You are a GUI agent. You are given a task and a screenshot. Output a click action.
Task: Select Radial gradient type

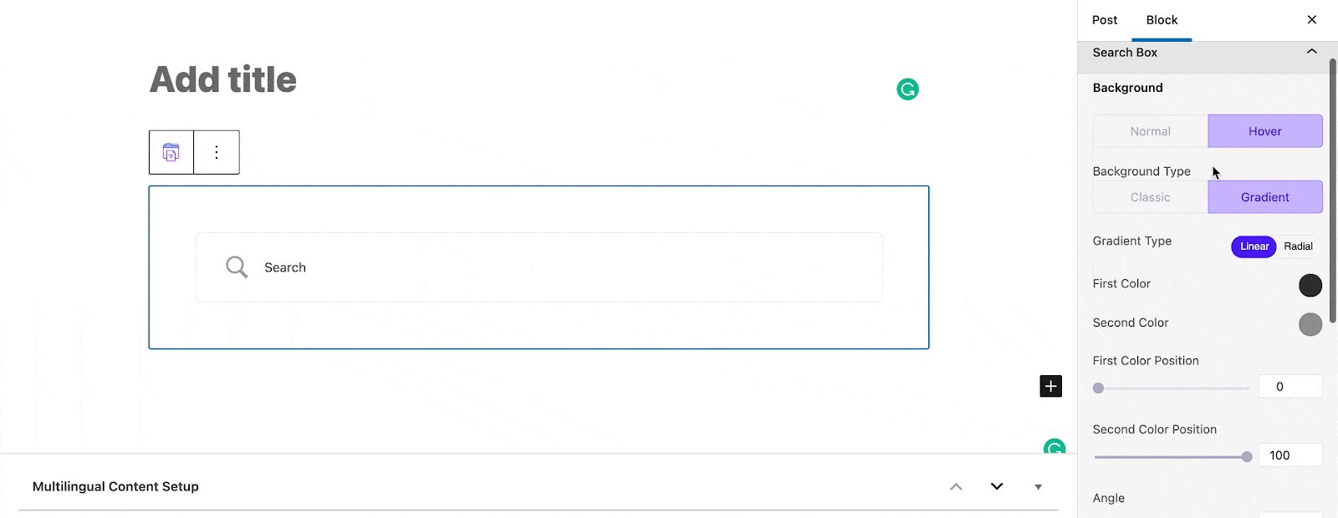(x=1298, y=246)
